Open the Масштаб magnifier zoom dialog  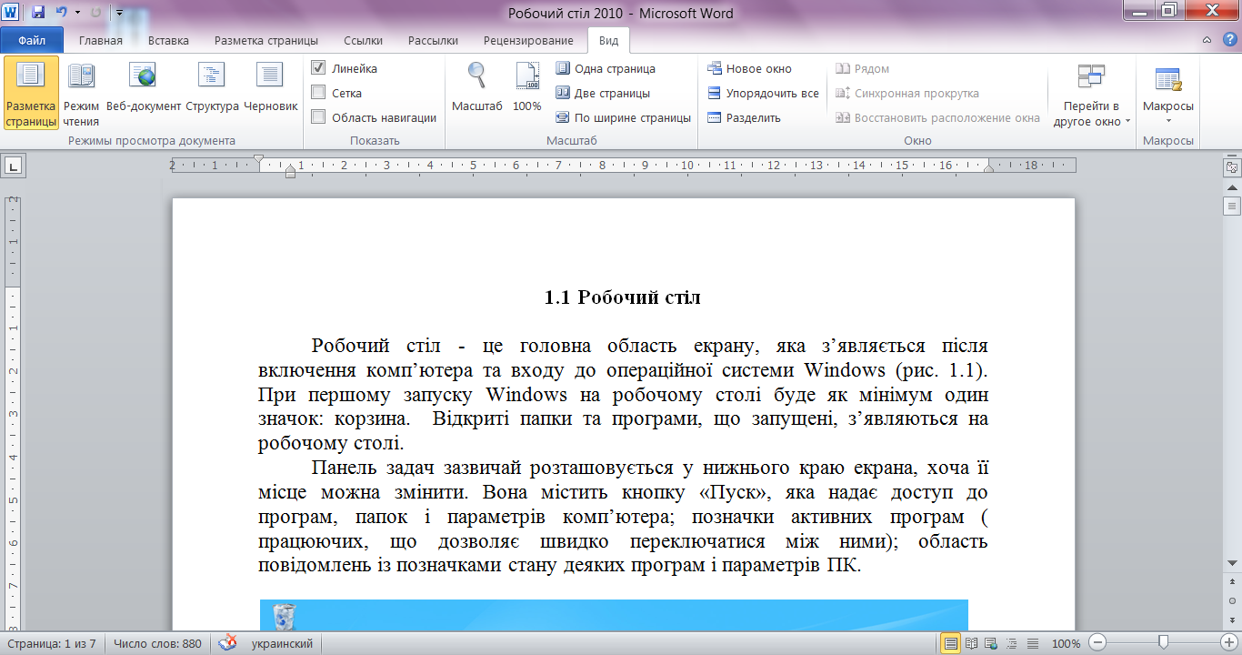coord(476,88)
